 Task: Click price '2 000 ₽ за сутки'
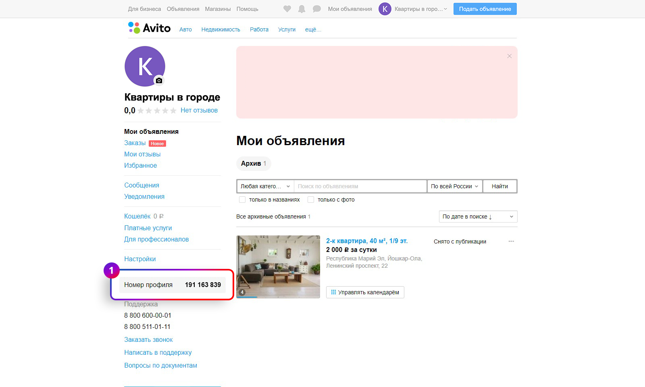(352, 250)
